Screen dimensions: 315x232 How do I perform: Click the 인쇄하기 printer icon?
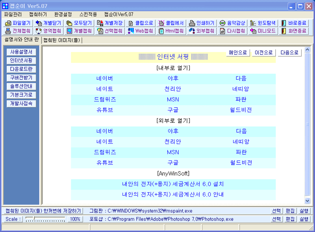coord(192,23)
